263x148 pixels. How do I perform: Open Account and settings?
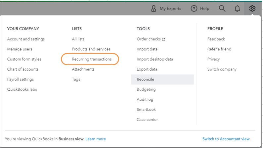tap(26, 39)
